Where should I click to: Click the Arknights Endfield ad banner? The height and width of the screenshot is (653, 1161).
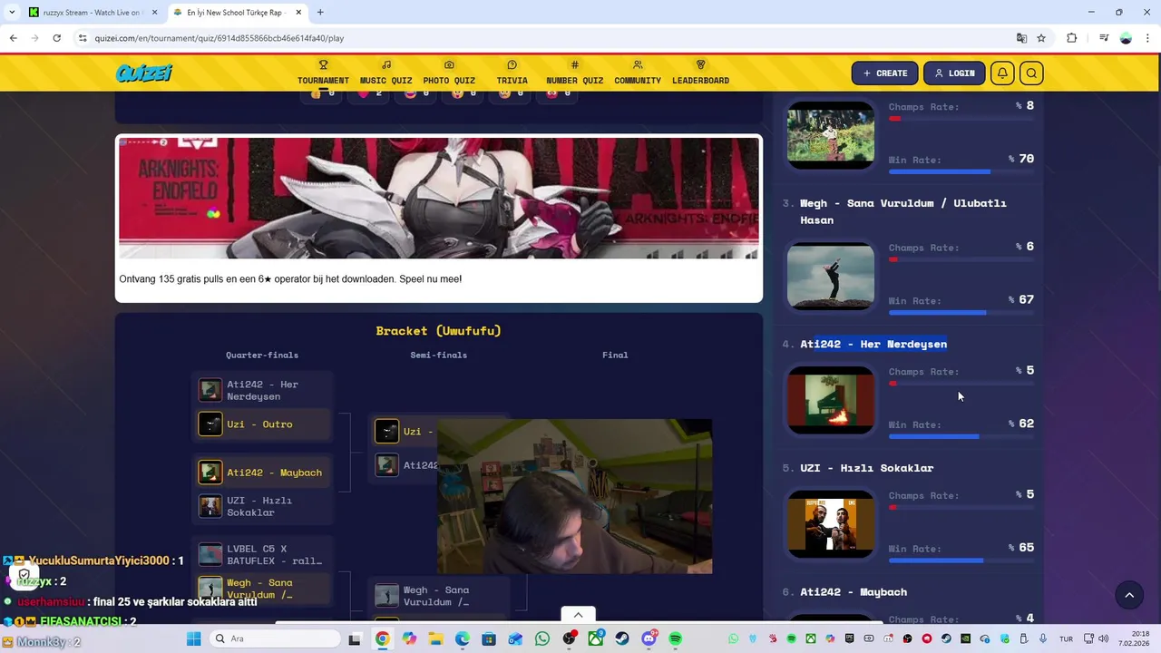pos(439,198)
